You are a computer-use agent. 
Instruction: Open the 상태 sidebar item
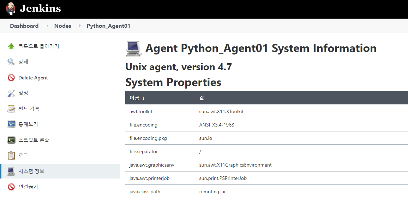(x=23, y=62)
